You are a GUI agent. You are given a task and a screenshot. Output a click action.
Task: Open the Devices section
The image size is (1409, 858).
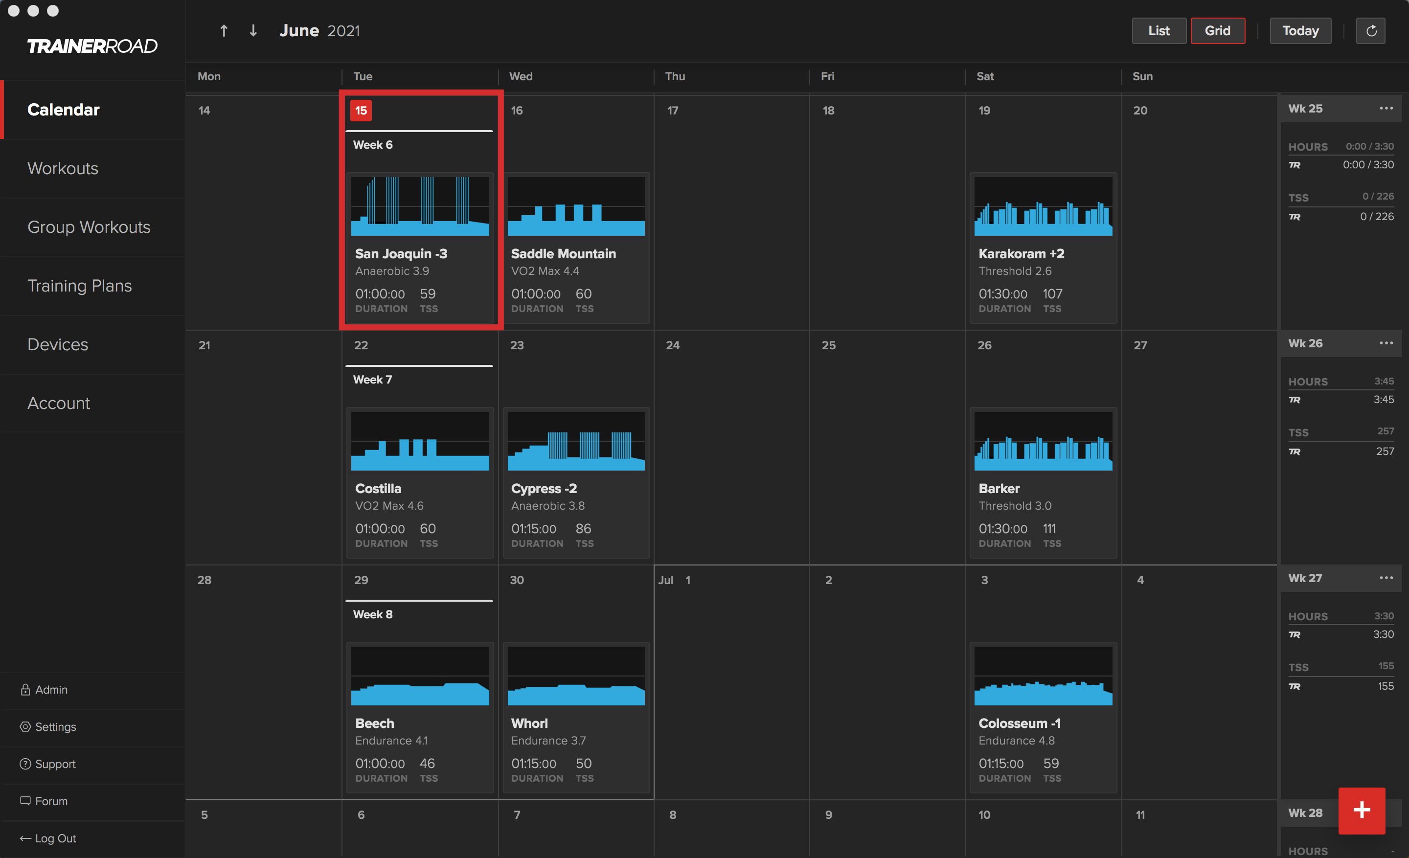coord(92,345)
